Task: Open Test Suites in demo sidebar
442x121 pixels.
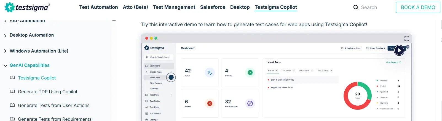Action: (x=155, y=101)
